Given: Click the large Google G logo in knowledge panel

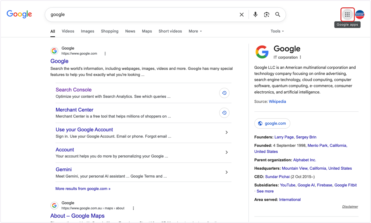Looking at the screenshot, I should pos(262,52).
